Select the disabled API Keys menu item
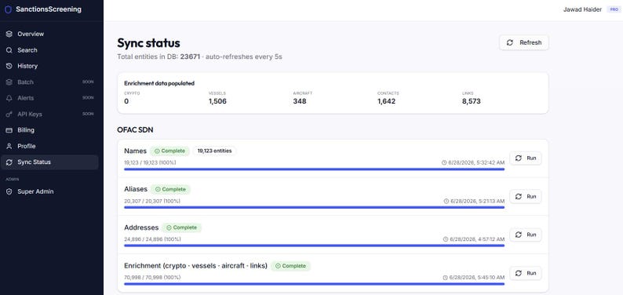Viewport: 623px width, 295px height. pos(49,115)
